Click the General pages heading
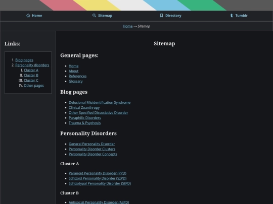The height and width of the screenshot is (204, 273). pos(79,55)
